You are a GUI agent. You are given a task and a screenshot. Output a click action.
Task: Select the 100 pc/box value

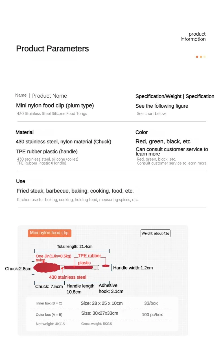152,315
